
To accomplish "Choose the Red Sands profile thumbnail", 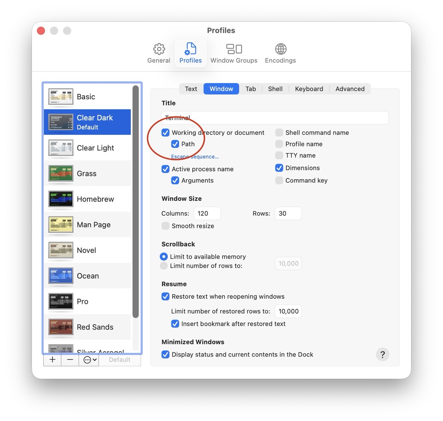I will [61, 327].
